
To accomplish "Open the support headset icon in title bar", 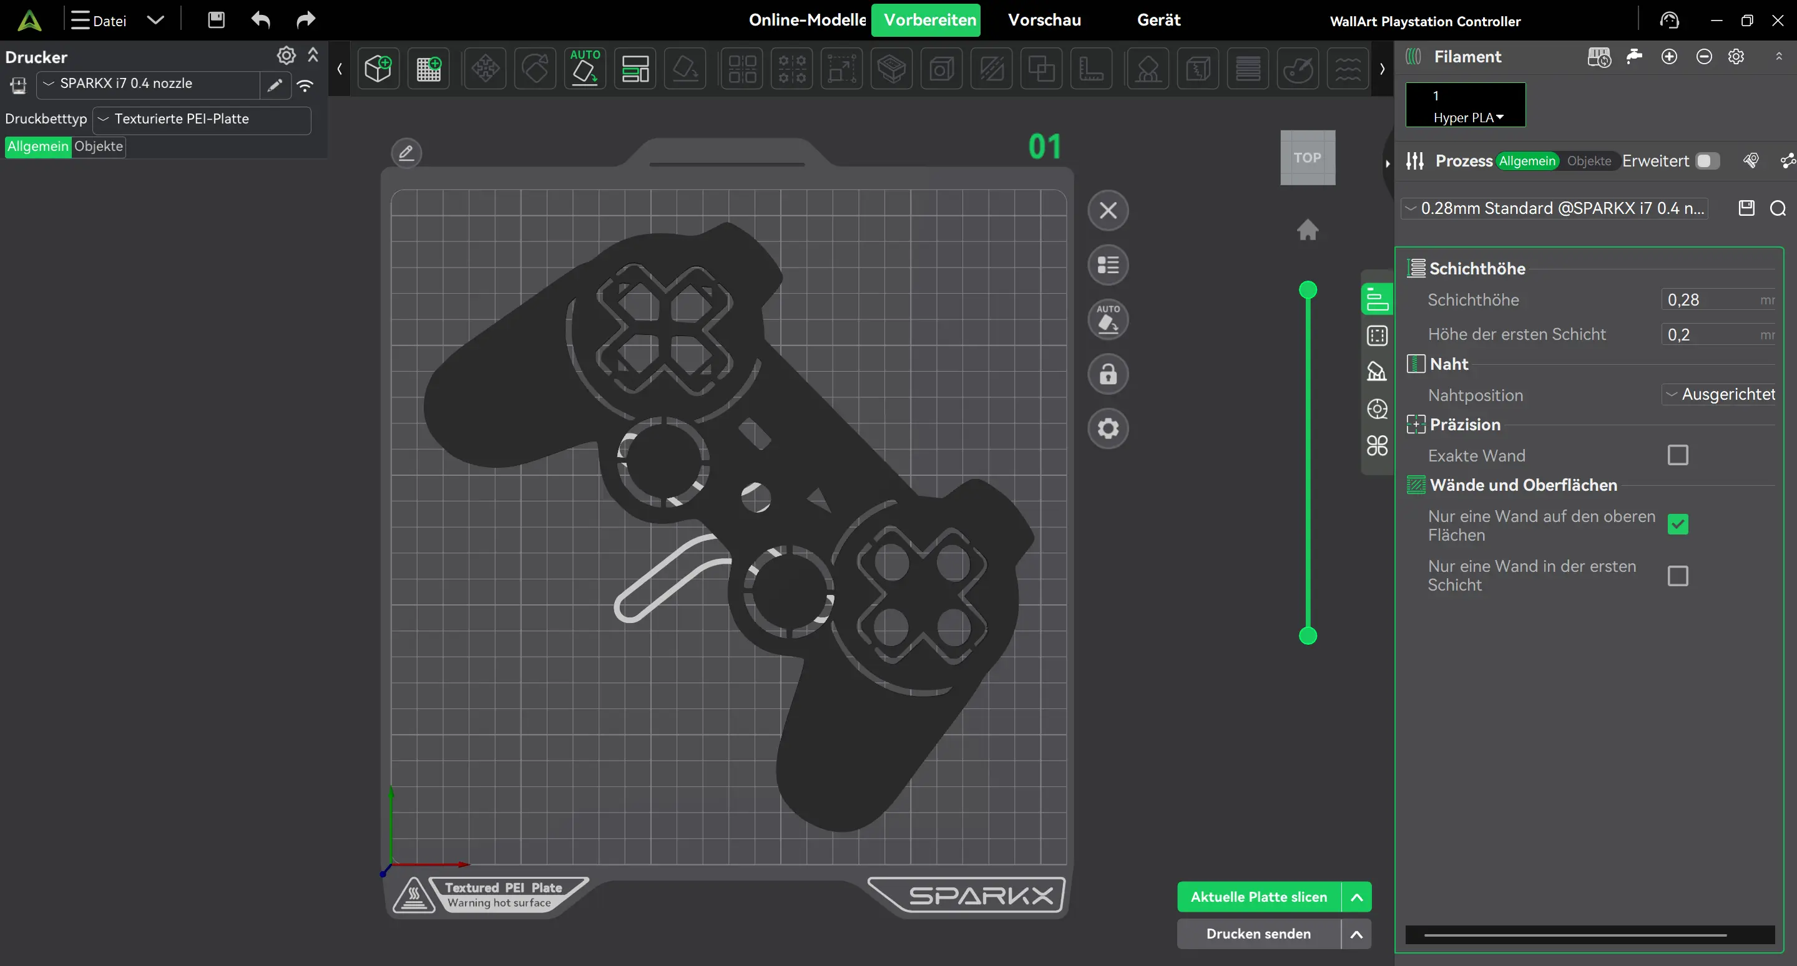I will 1669,20.
